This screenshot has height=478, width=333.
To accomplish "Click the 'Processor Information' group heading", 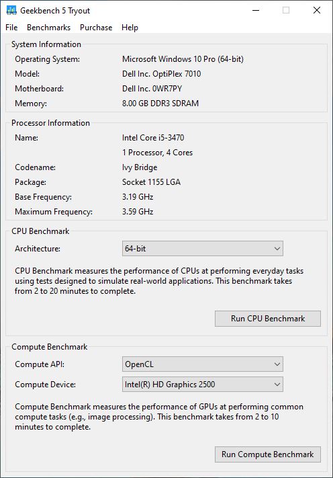I will pyautogui.click(x=50, y=123).
